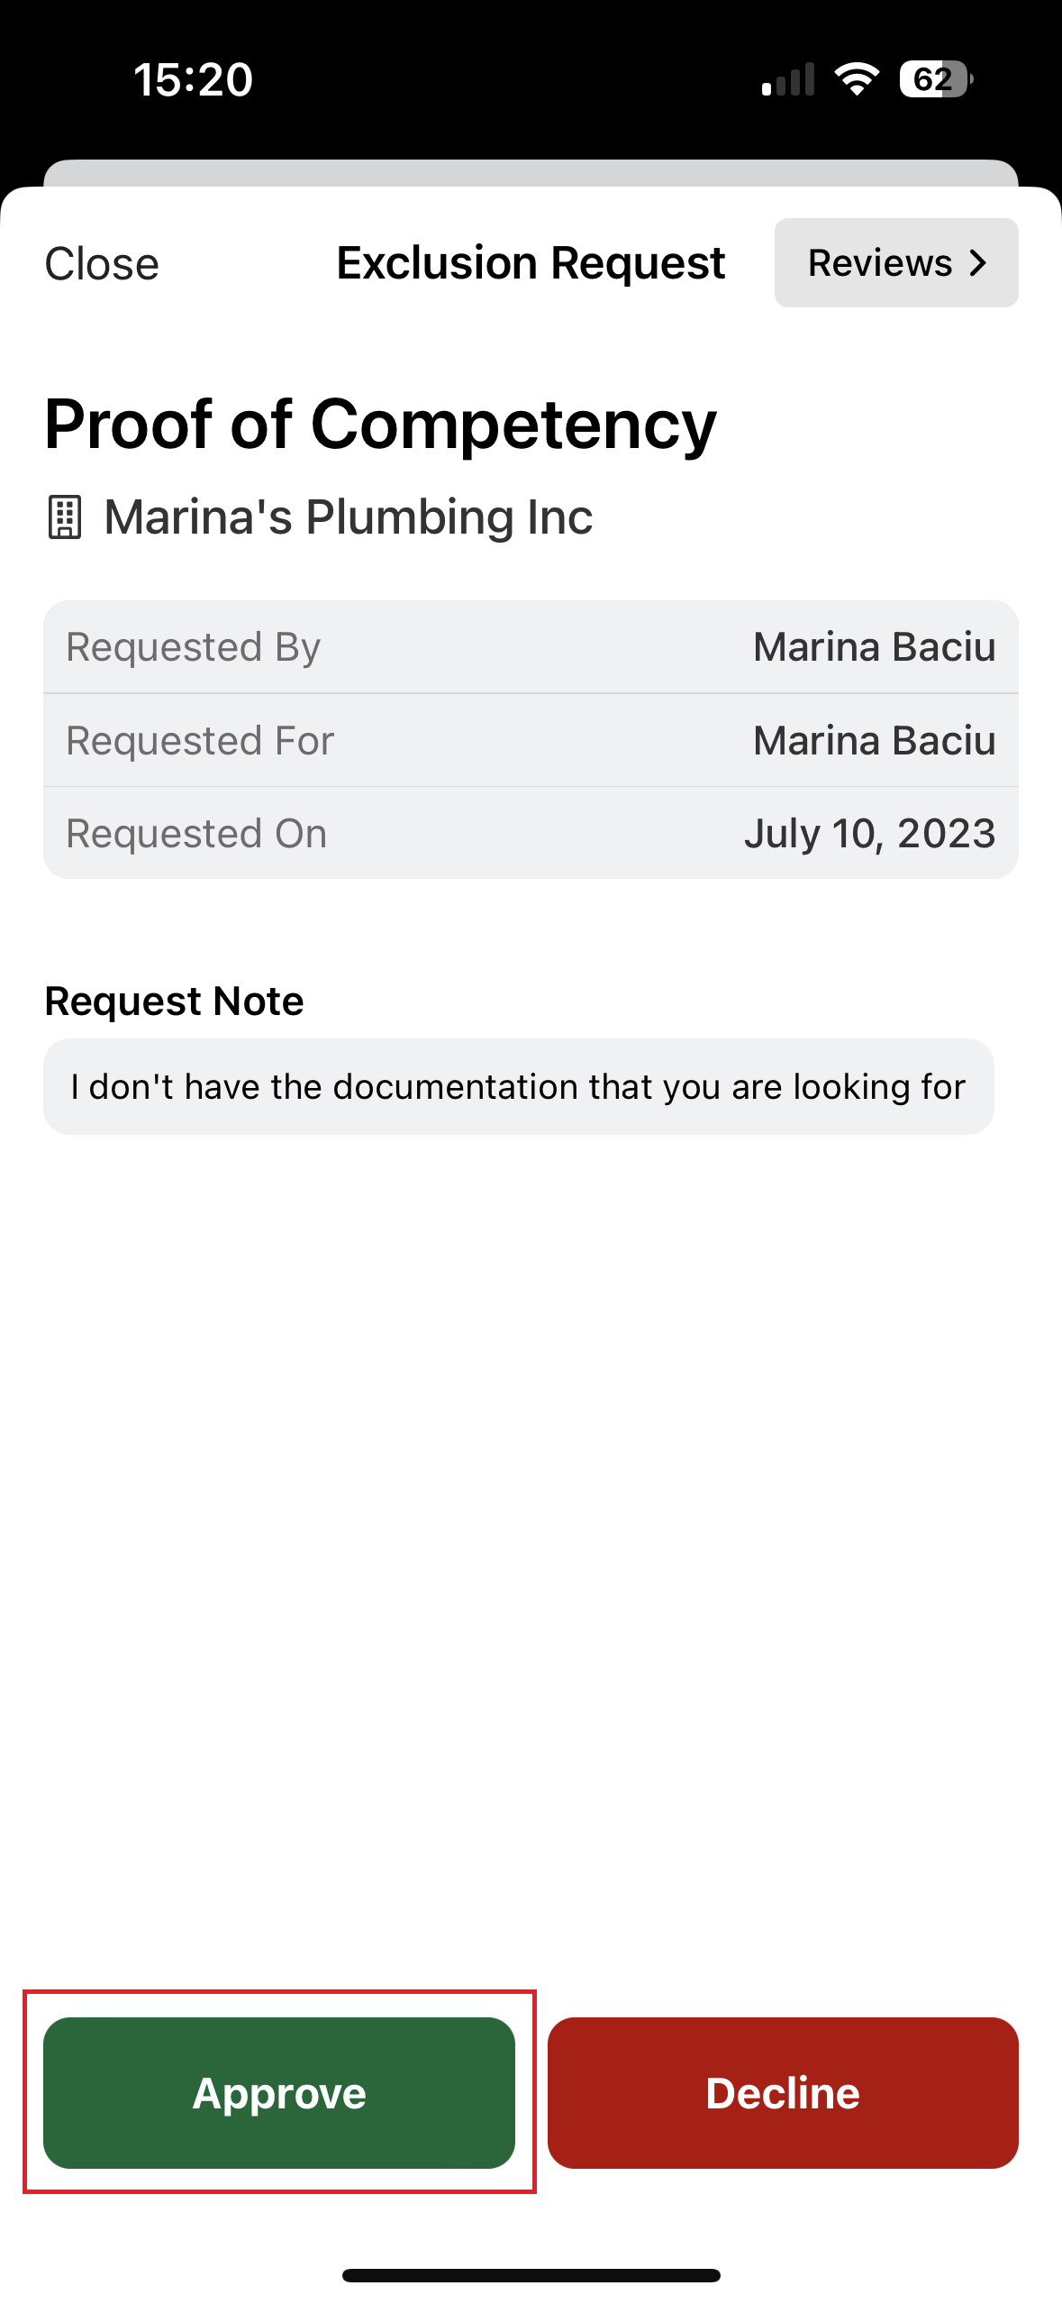1062x2304 pixels.
Task: Decline the exclusion request
Action: pos(783,2092)
